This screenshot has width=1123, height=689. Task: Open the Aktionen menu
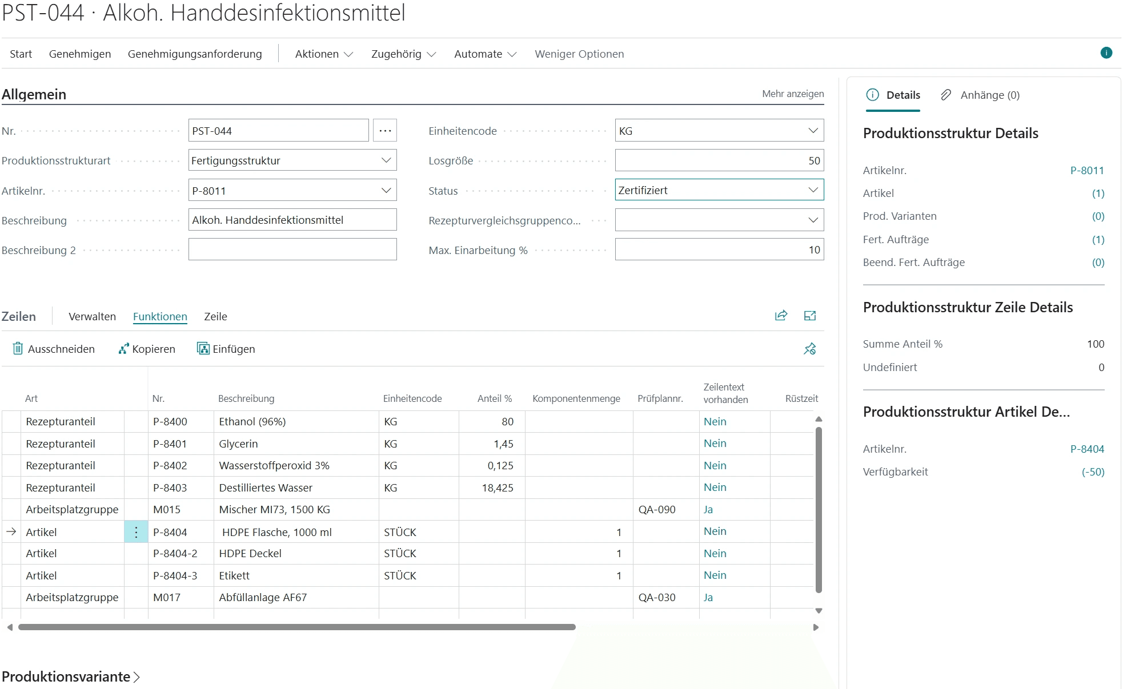324,54
